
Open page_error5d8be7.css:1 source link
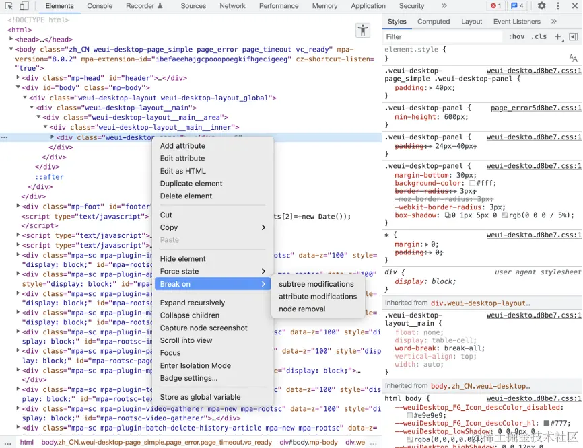[x=536, y=108]
